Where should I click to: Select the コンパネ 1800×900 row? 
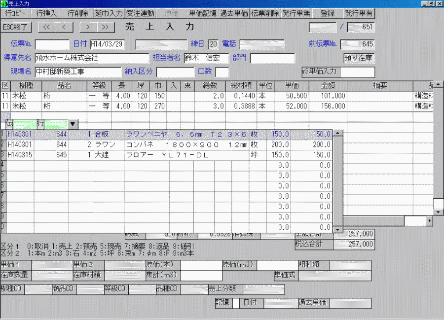169,144
